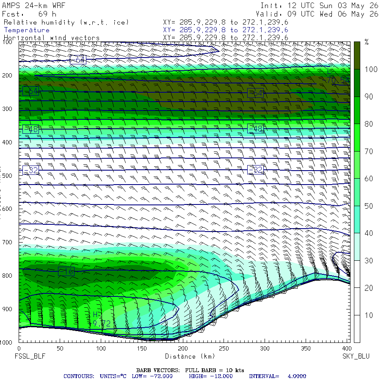The image size is (381, 381).
Task: Click the Relative humidity (w.r.t. ice) title
Action: click(x=66, y=22)
